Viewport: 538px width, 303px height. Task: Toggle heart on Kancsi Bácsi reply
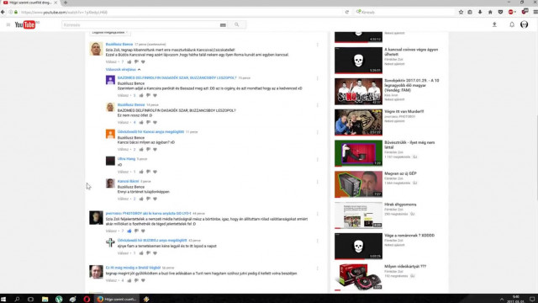(155, 199)
